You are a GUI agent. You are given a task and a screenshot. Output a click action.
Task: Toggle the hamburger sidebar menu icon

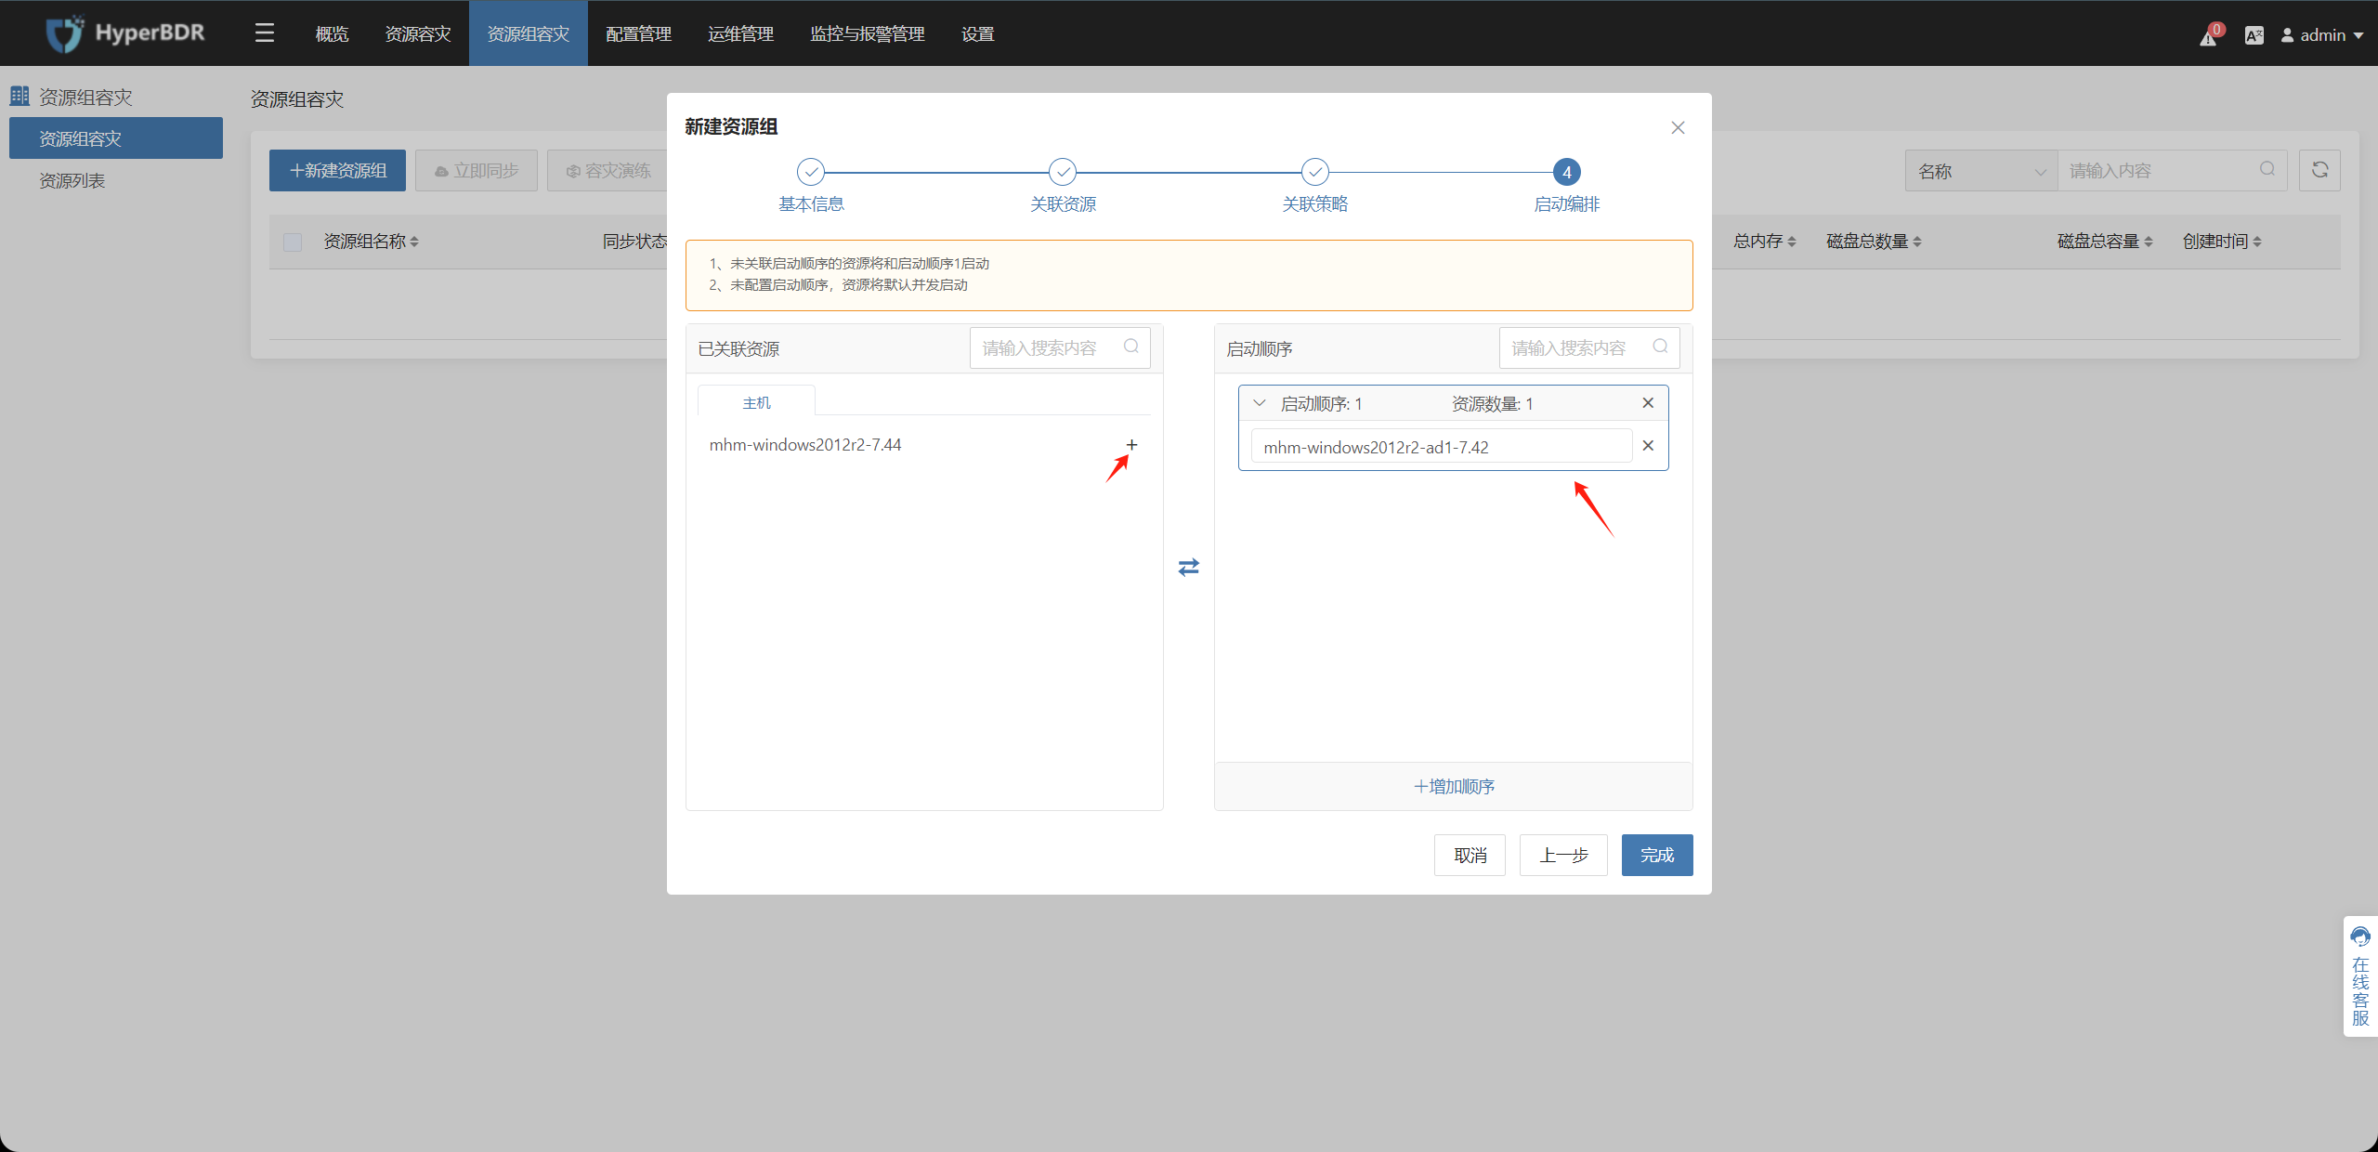click(265, 33)
